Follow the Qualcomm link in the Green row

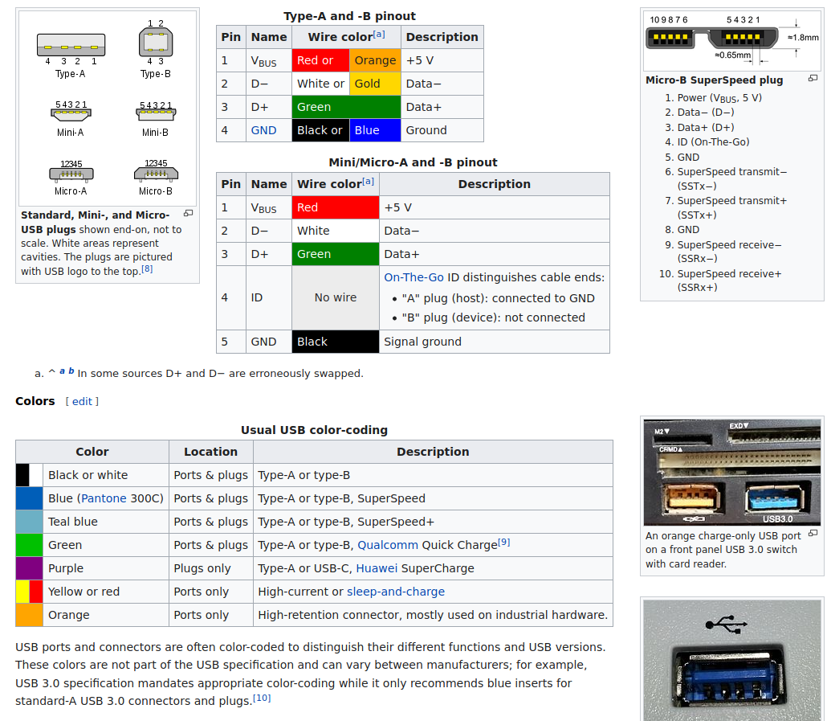coord(388,545)
